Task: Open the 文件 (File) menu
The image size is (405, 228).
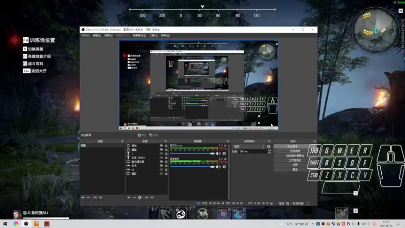Action: pos(85,35)
